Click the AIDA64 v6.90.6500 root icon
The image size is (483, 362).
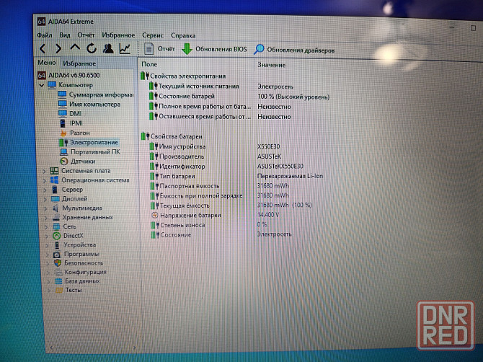click(x=42, y=75)
